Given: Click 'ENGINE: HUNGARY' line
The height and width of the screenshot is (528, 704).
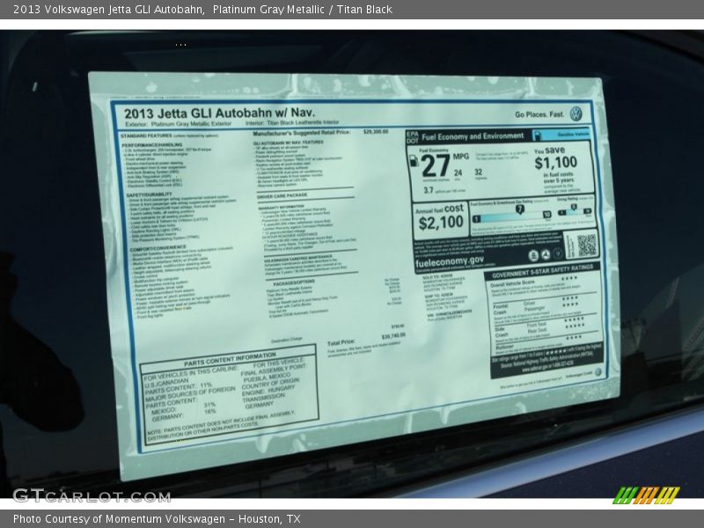Looking at the screenshot, I should click(268, 390).
